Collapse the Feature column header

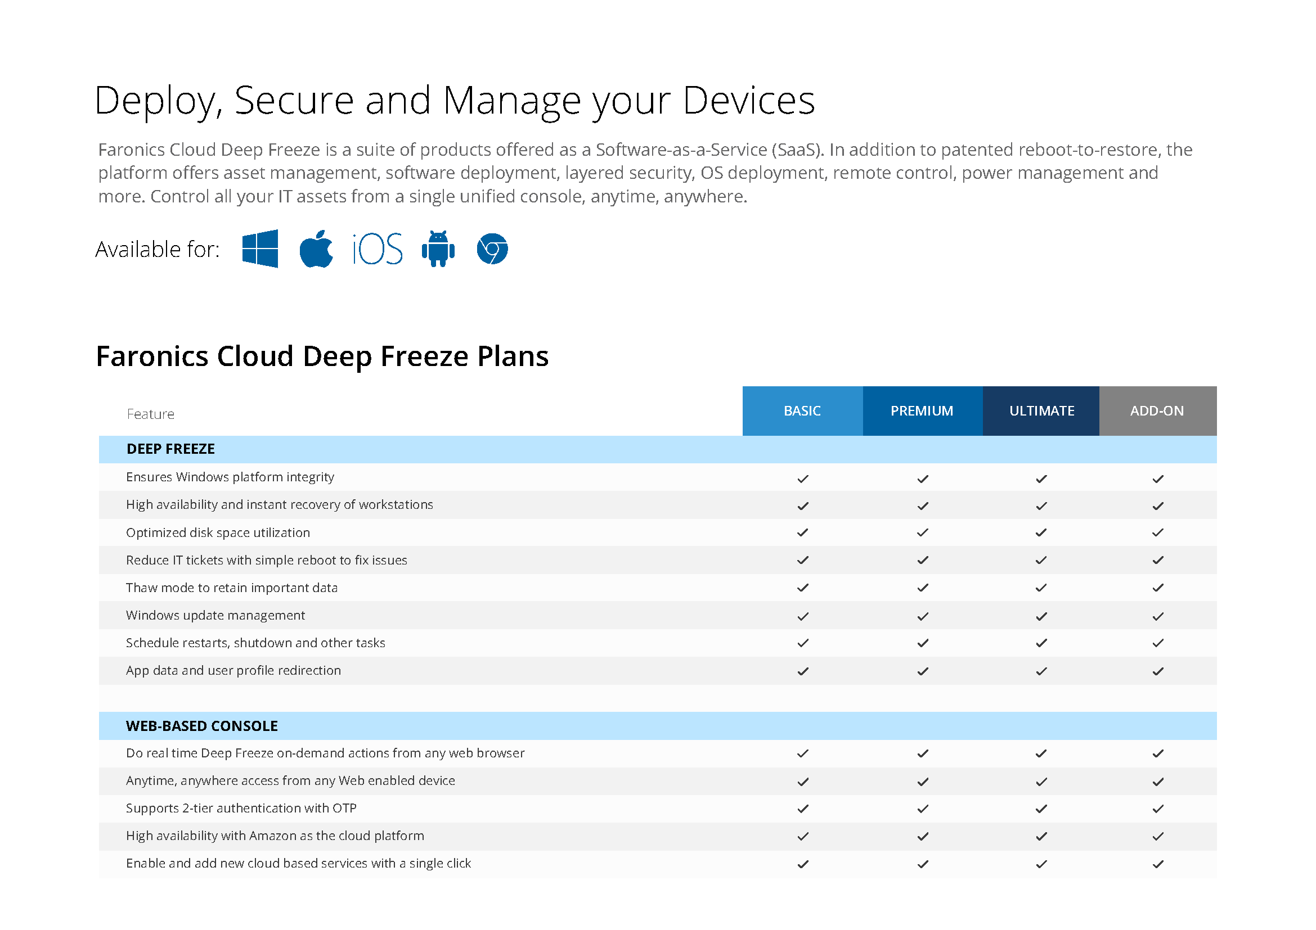pyautogui.click(x=151, y=413)
